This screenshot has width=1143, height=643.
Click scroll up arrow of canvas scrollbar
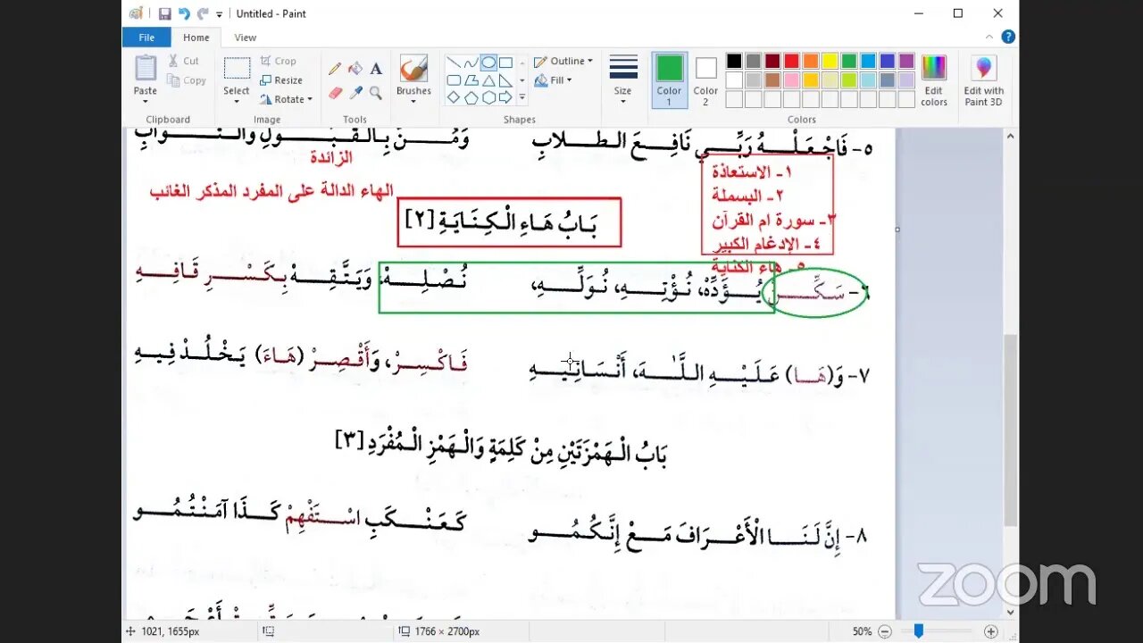coord(1011,137)
